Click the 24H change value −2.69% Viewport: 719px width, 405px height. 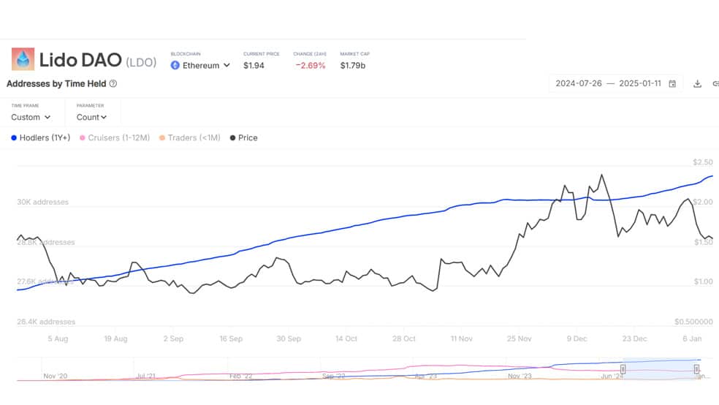(x=310, y=66)
